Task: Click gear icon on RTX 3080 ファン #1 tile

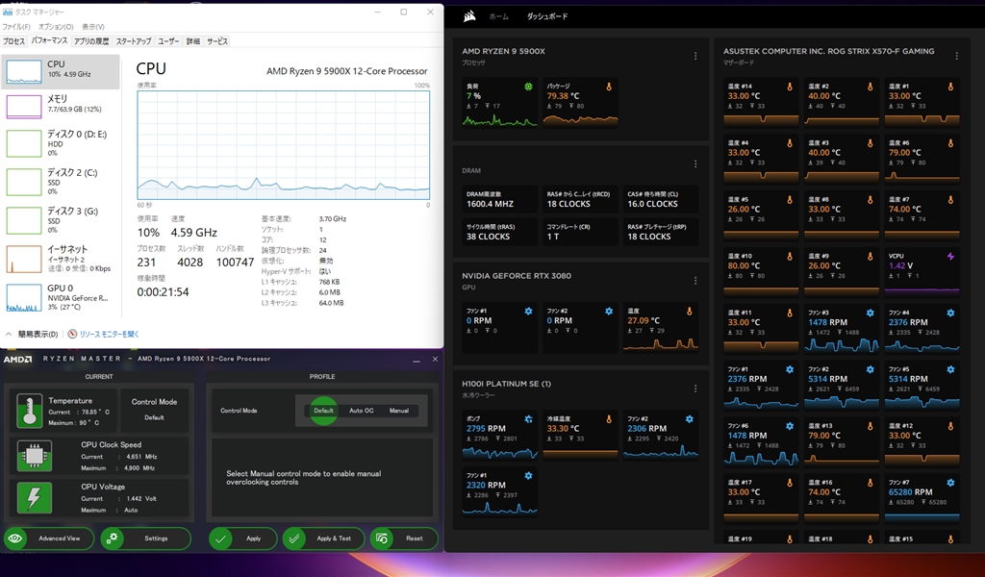Action: point(528,312)
